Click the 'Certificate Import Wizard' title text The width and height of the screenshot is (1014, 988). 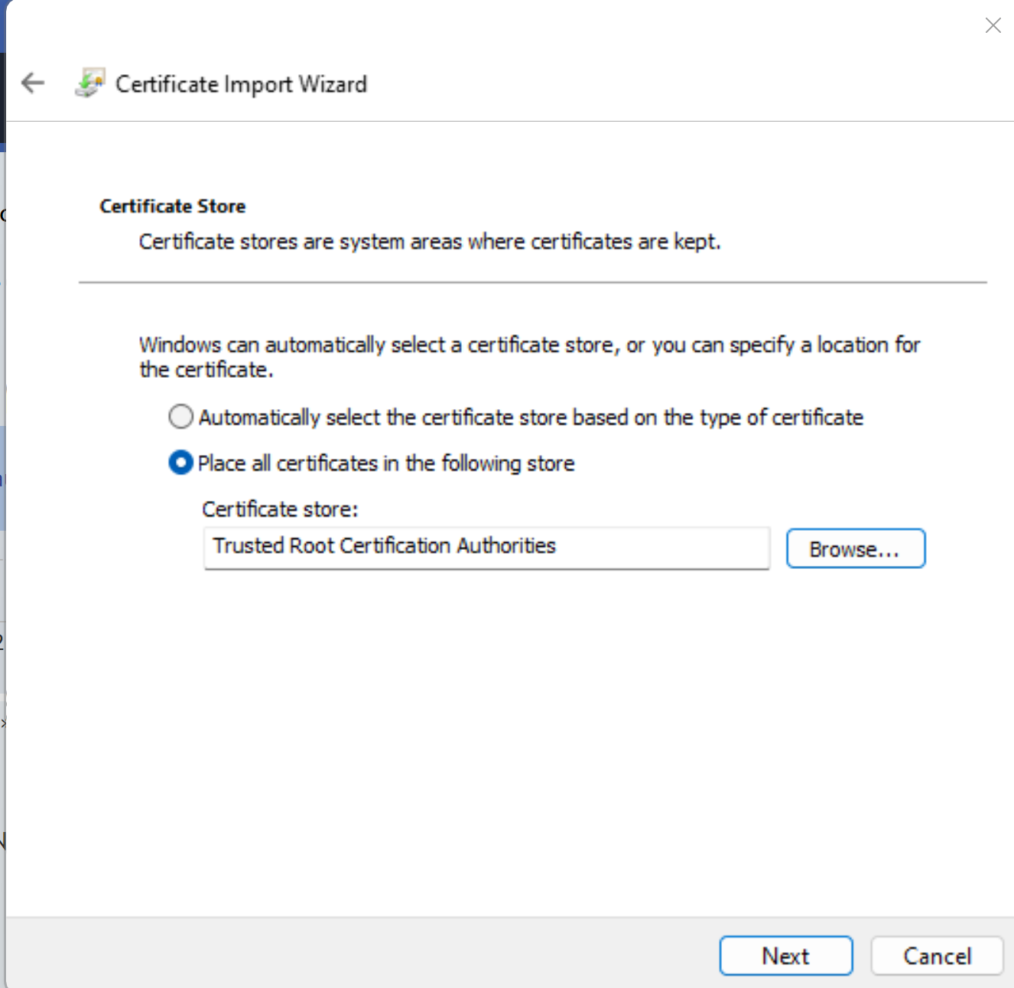click(x=241, y=84)
